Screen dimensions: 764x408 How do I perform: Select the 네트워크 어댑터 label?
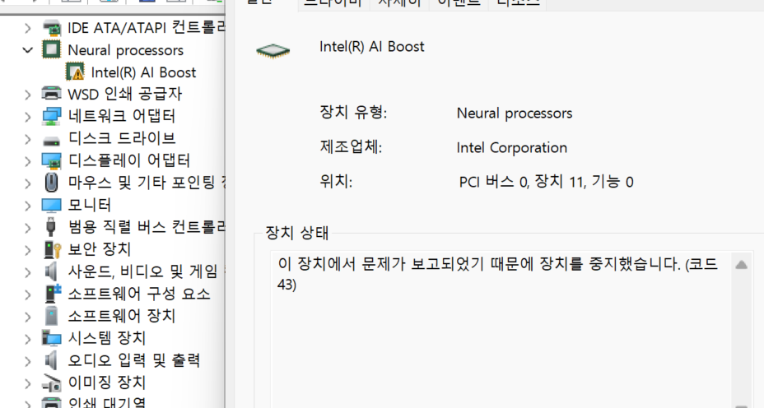pyautogui.click(x=121, y=116)
